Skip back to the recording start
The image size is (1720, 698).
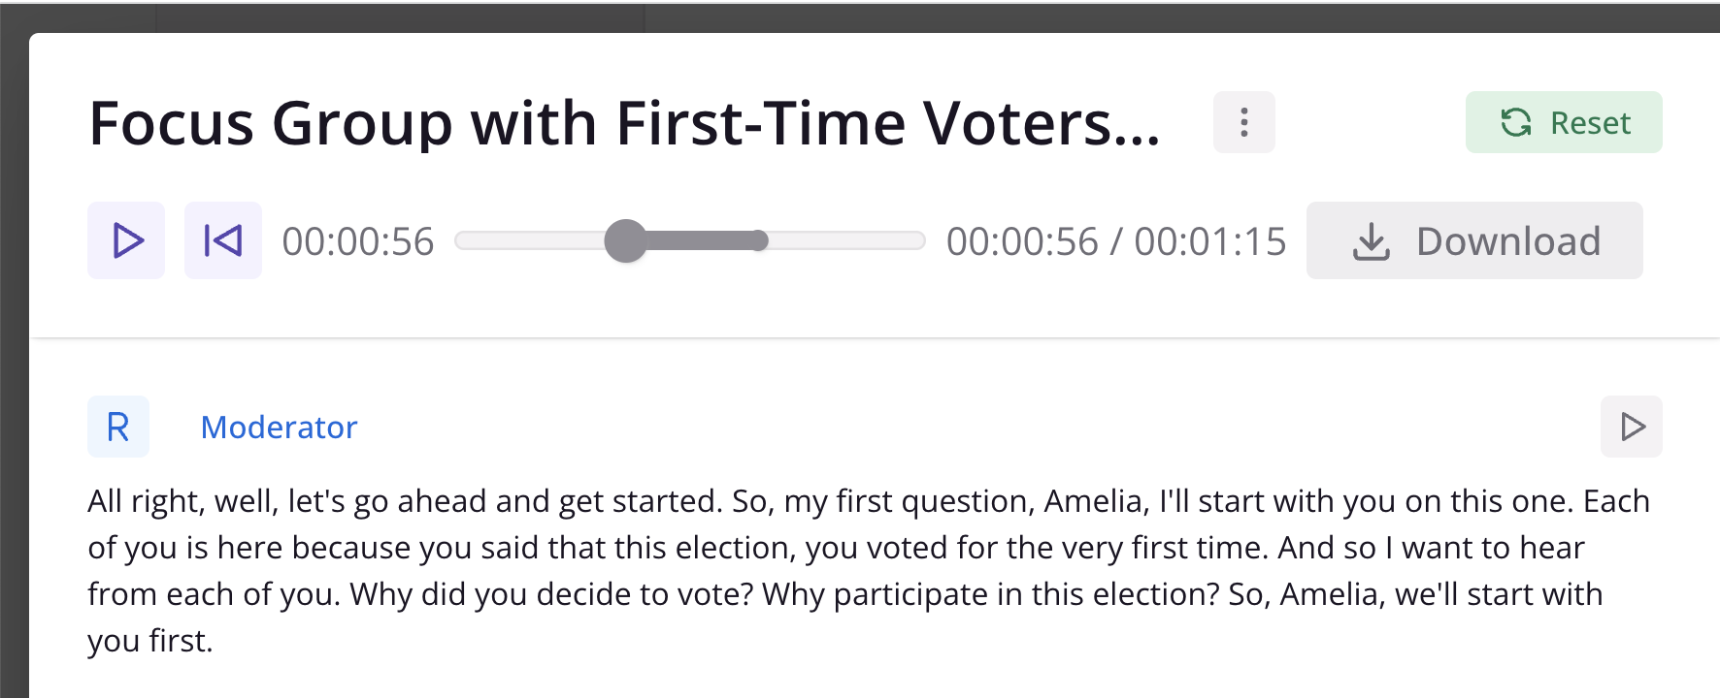[x=223, y=240]
